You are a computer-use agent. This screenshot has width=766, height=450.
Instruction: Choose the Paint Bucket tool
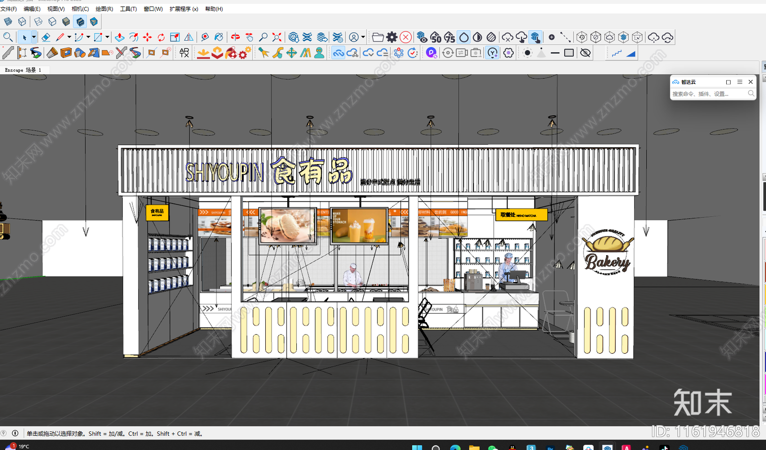pyautogui.click(x=219, y=37)
